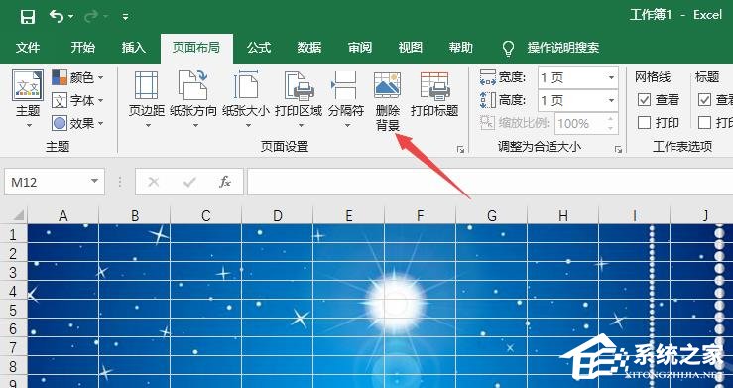Toggle the 网格线 打印 checkbox
The height and width of the screenshot is (388, 733).
[644, 122]
